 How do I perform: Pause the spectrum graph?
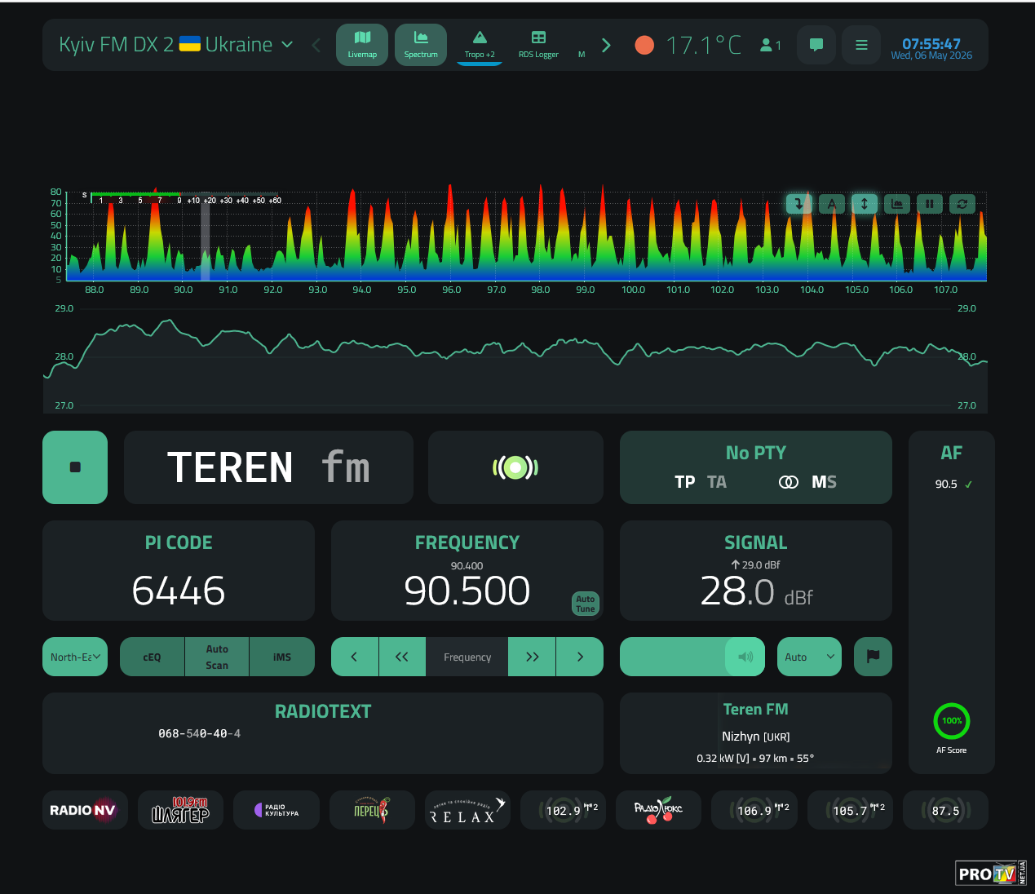pyautogui.click(x=929, y=204)
